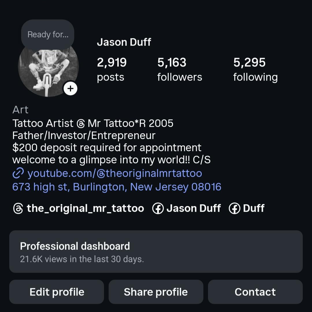Viewport: 312px width, 312px height.
Task: Click the Art category label
Action: pyautogui.click(x=20, y=110)
